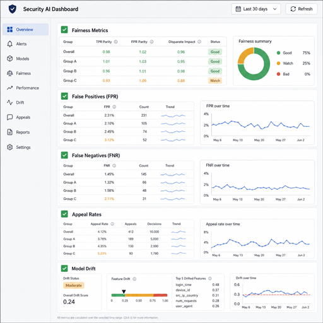Click the calendar icon in date selector
323x323 pixels.
click(x=238, y=9)
